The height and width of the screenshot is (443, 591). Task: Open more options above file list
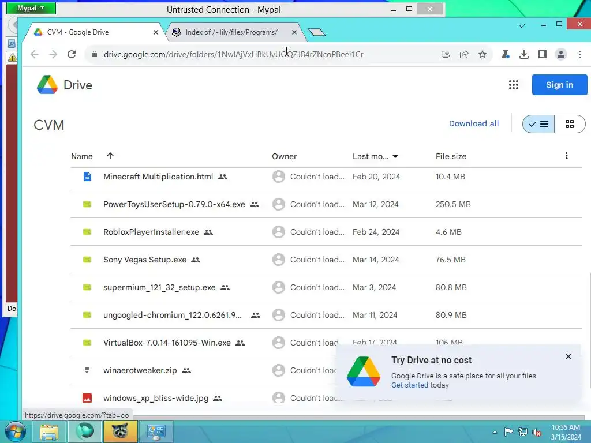[567, 156]
